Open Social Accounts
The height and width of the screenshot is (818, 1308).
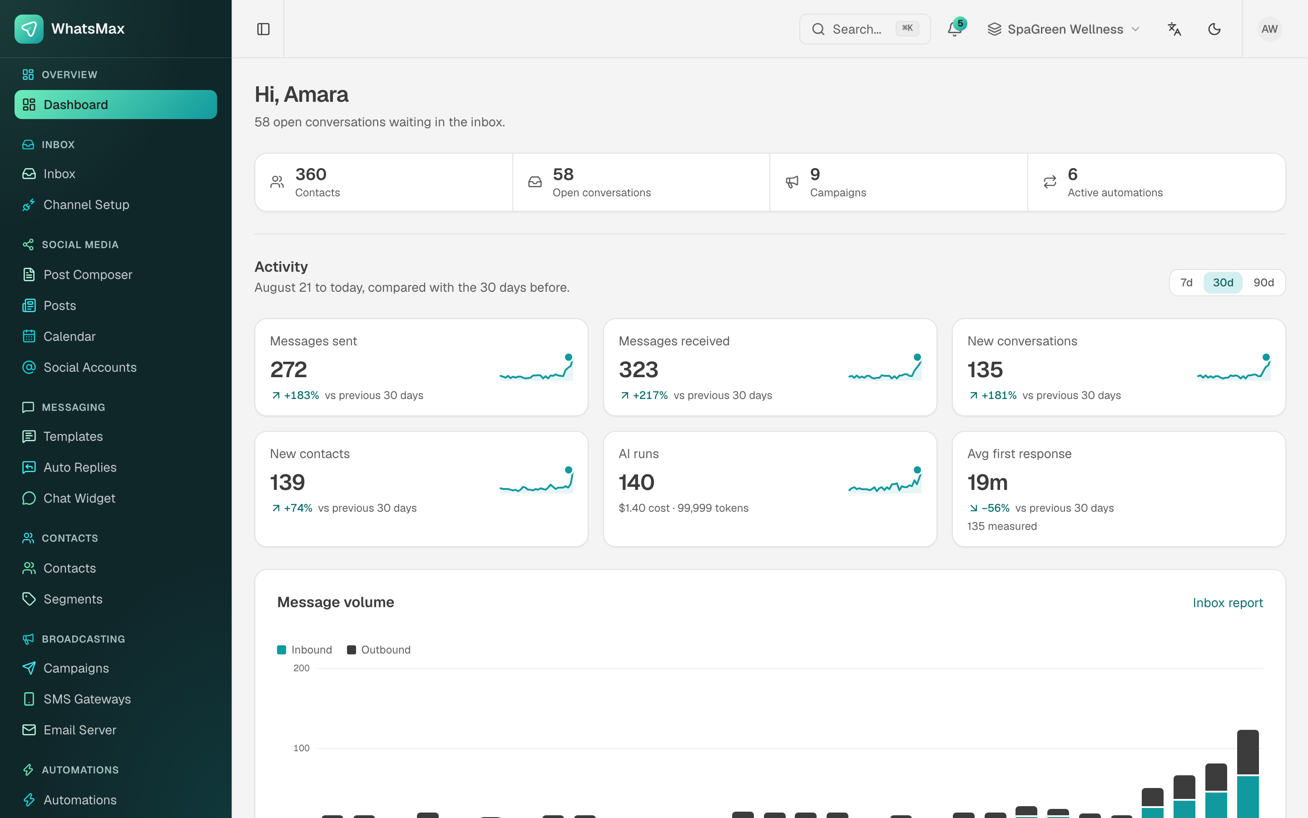coord(116,367)
